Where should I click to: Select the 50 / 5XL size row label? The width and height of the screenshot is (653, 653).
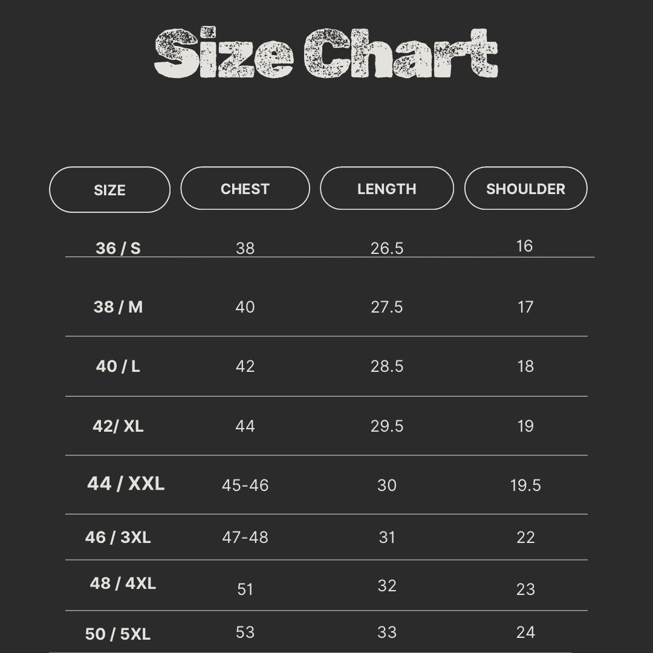(x=118, y=634)
